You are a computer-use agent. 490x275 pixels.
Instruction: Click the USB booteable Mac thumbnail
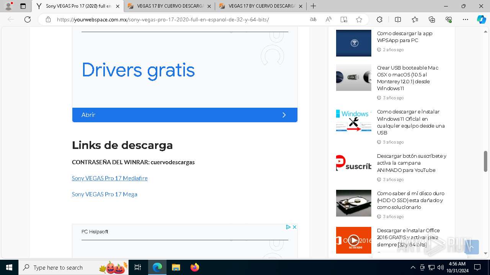click(354, 78)
